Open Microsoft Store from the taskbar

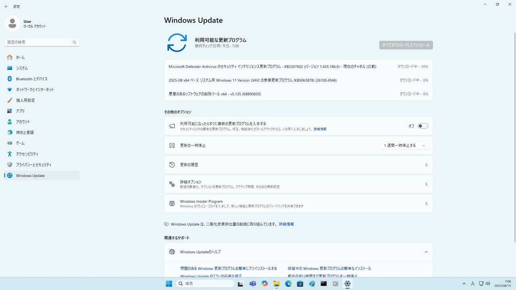[x=300, y=284]
